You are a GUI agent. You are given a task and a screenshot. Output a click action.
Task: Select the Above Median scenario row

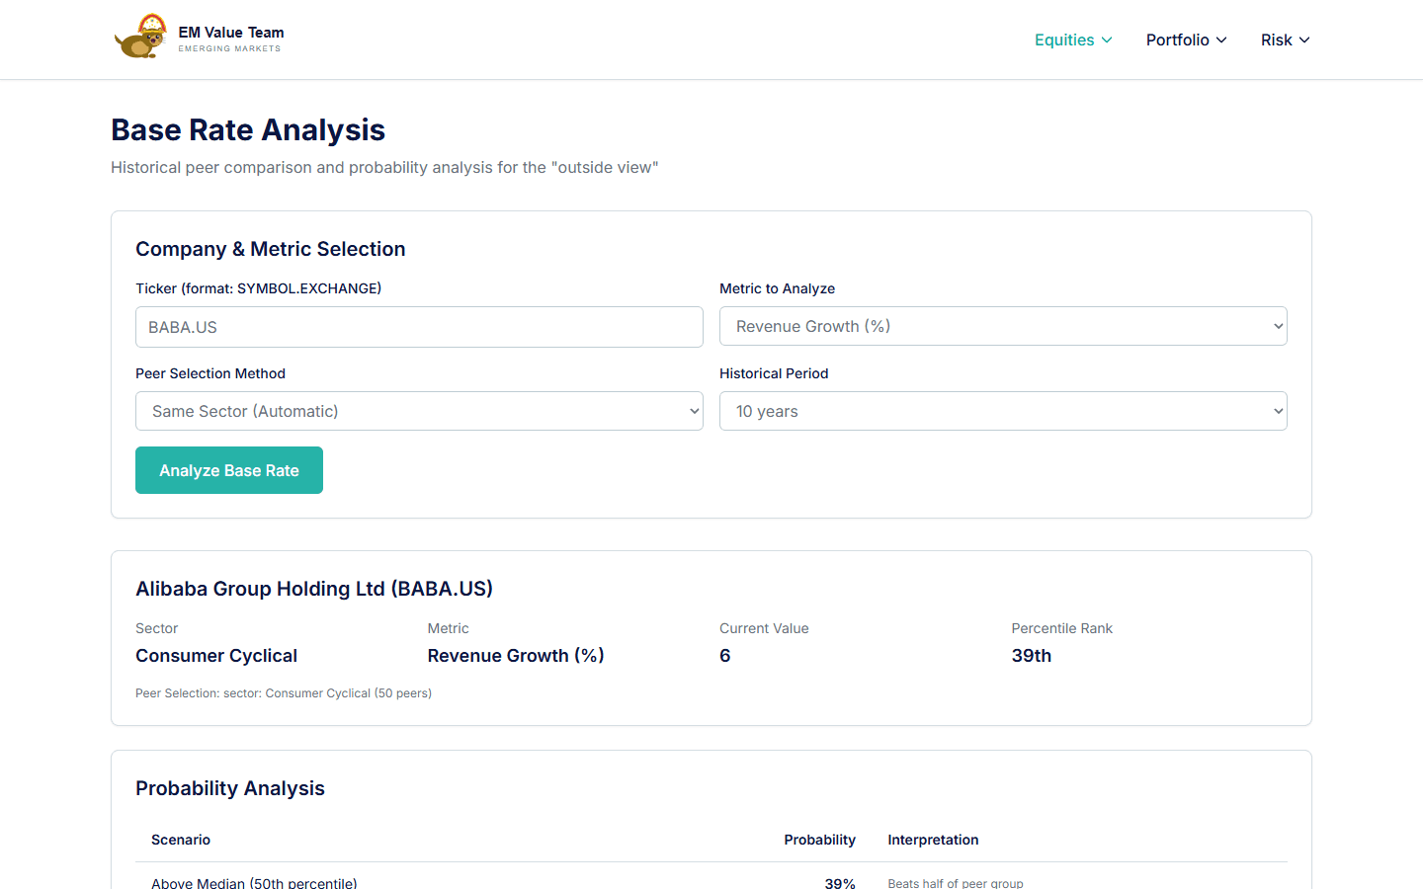pos(253,882)
